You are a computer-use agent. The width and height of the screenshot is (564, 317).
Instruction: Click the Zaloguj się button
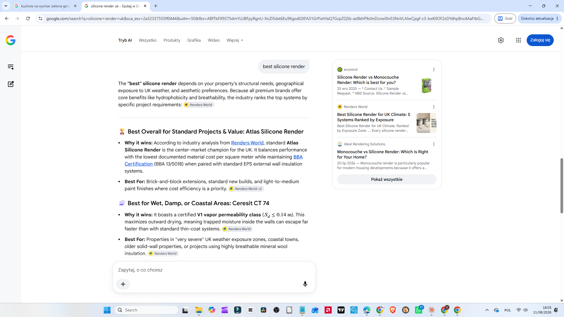[x=540, y=40]
